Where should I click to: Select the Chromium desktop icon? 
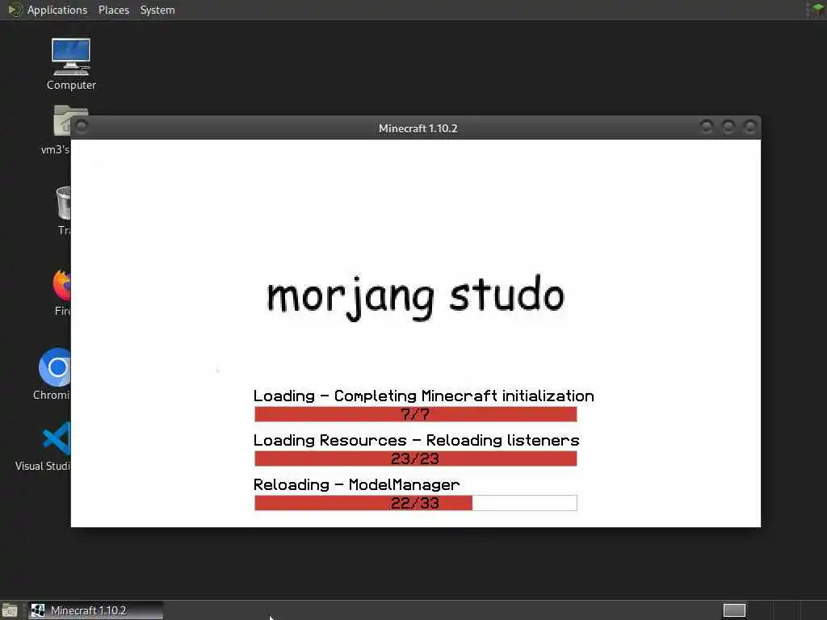52,374
